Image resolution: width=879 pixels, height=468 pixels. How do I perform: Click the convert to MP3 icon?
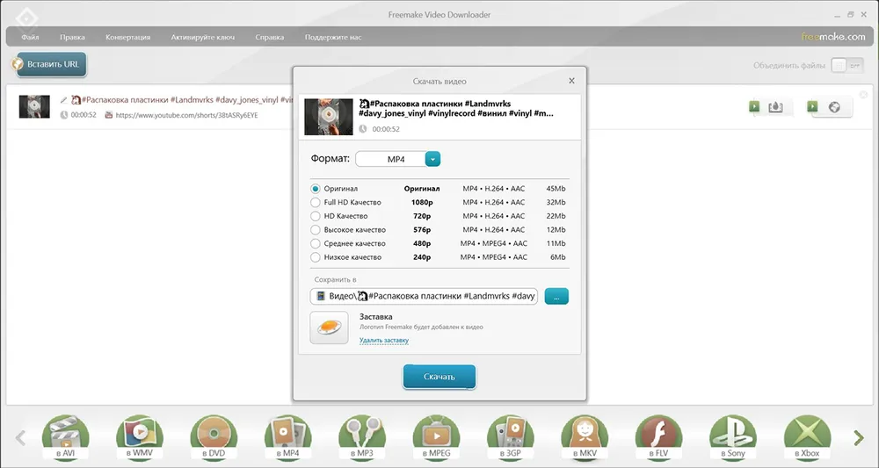click(362, 438)
